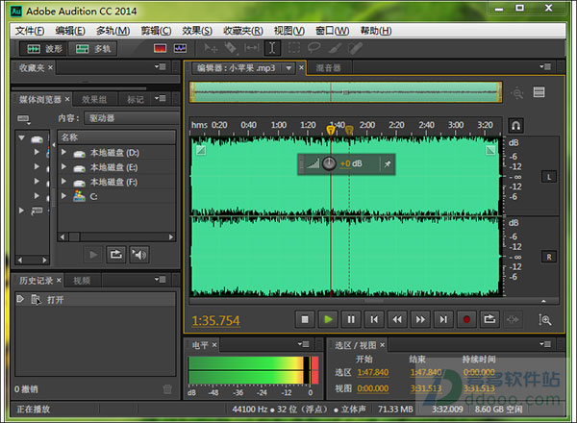Toggle left channel L enable

pyautogui.click(x=549, y=177)
